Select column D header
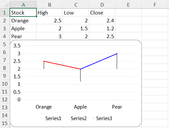 click(x=102, y=5)
